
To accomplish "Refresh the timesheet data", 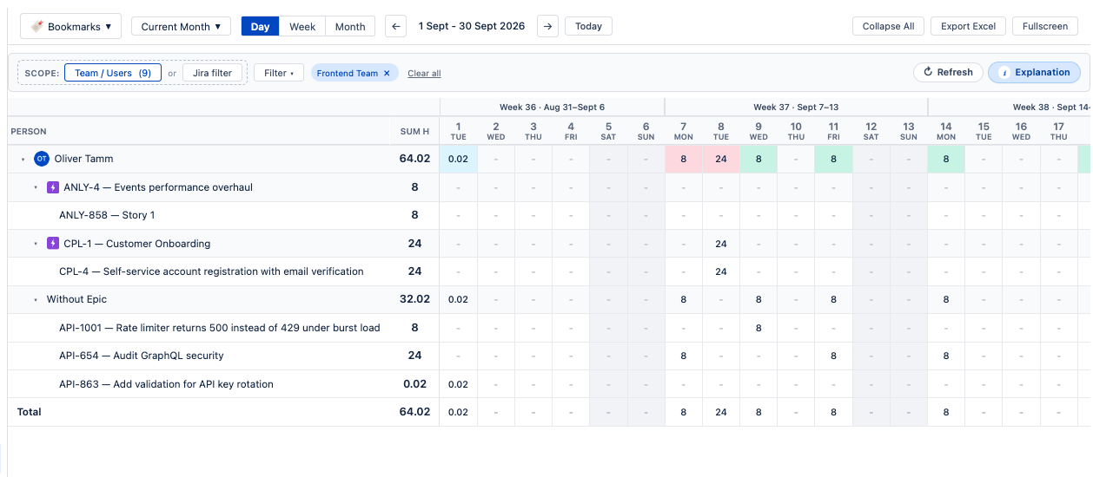I will (948, 72).
